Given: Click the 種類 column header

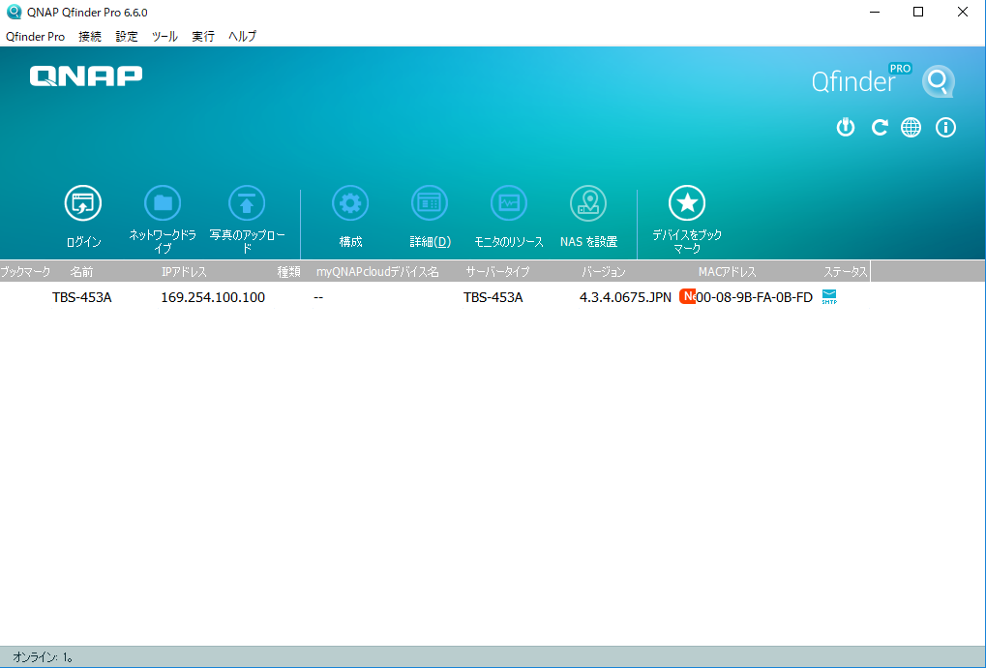Looking at the screenshot, I should 289,272.
